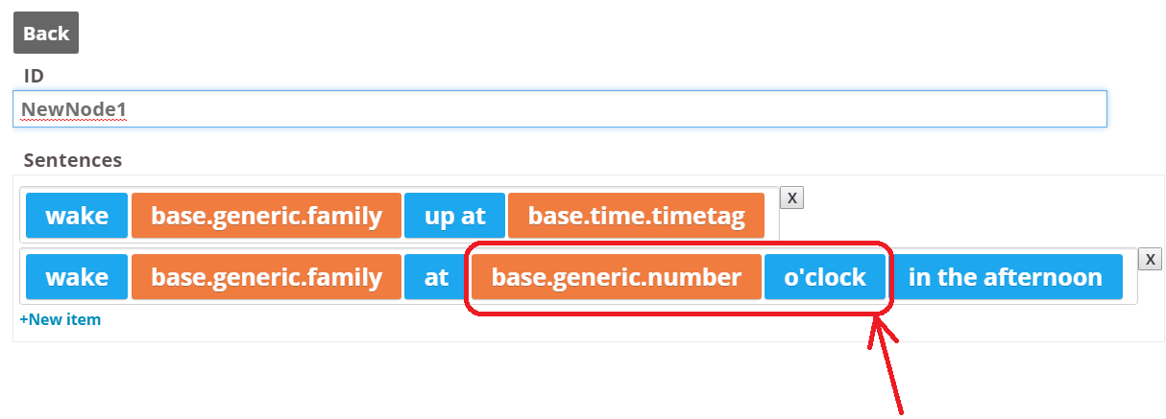Click the 'at' token in the second sentence
The height and width of the screenshot is (419, 1166).
436,277
